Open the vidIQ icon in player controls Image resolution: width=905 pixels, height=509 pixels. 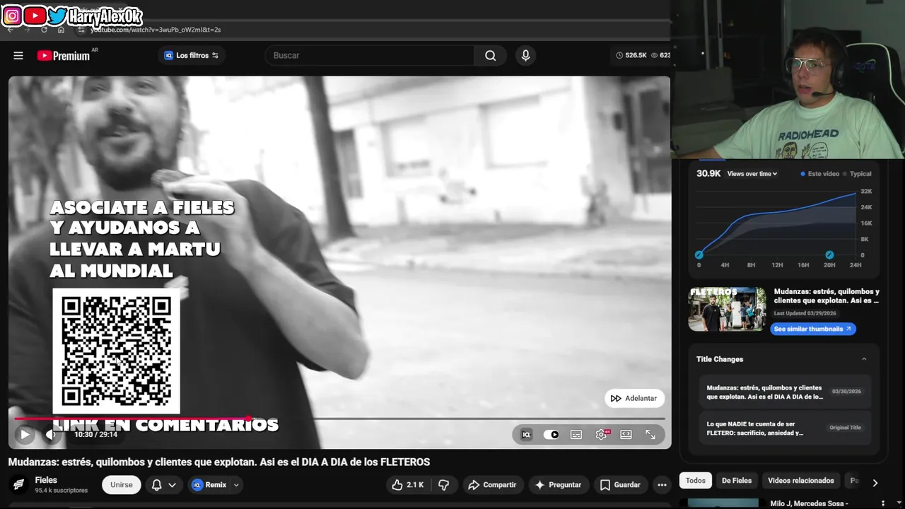(x=526, y=435)
